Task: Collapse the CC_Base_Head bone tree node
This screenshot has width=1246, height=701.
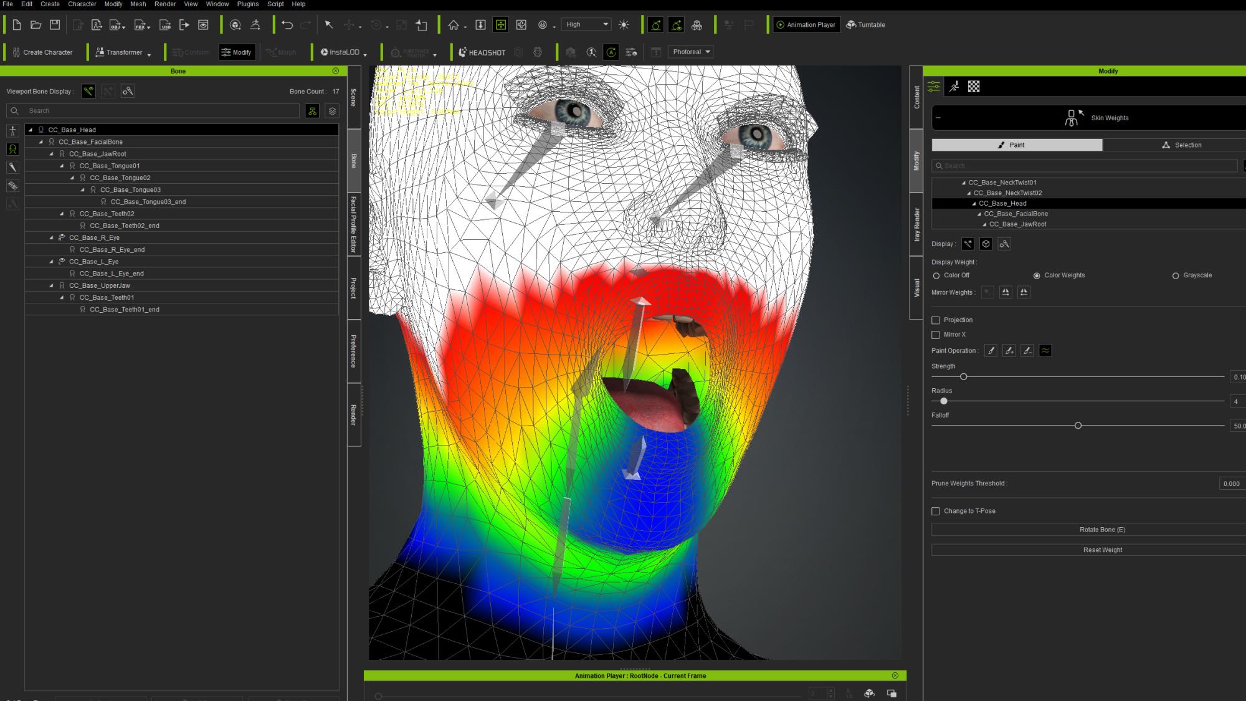Action: click(31, 130)
